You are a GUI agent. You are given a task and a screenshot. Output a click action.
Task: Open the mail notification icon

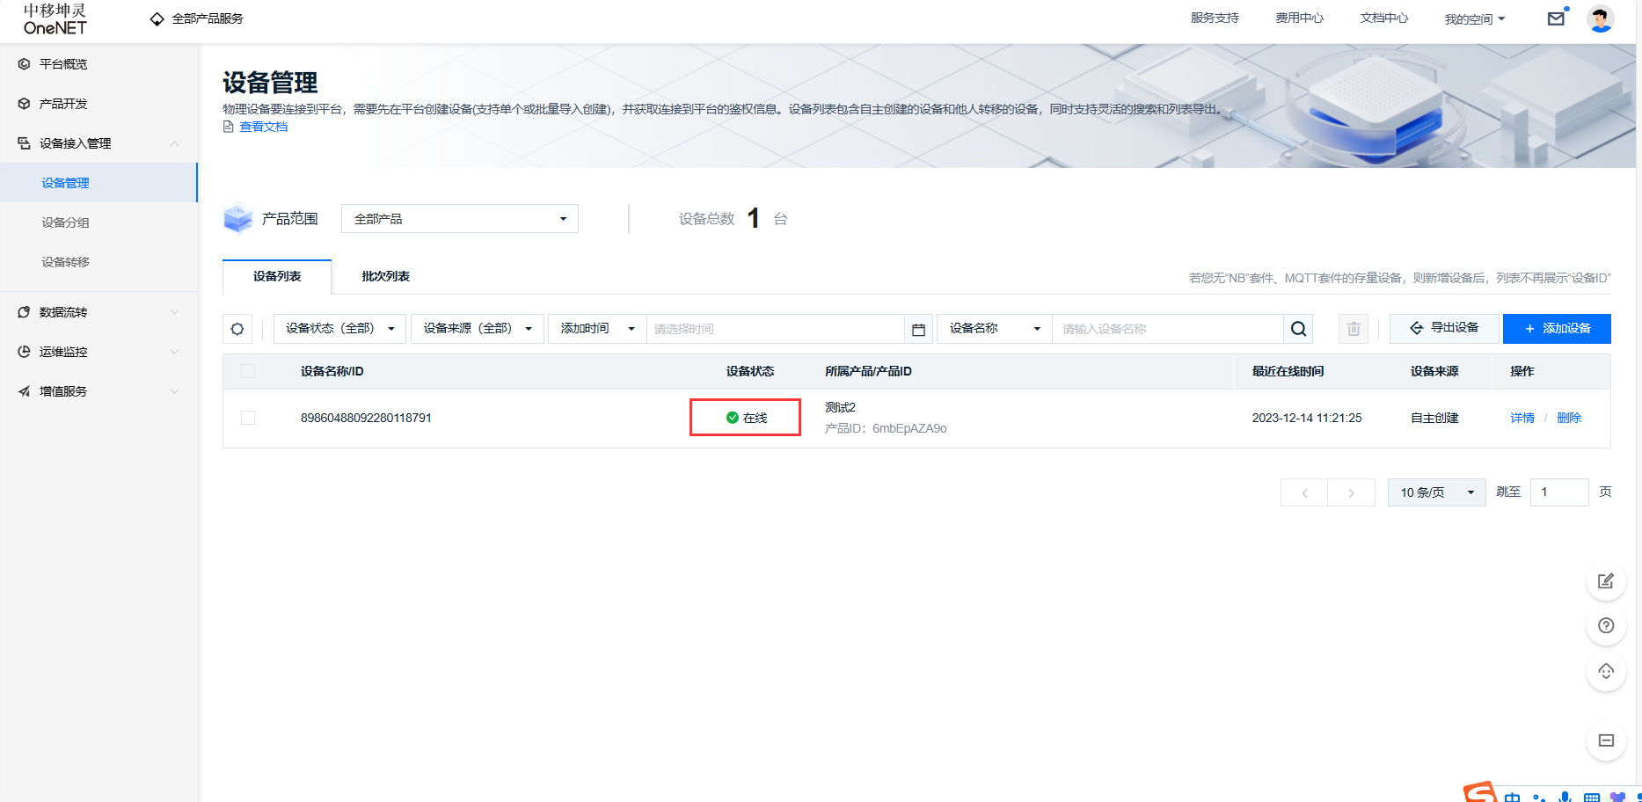pos(1556,18)
